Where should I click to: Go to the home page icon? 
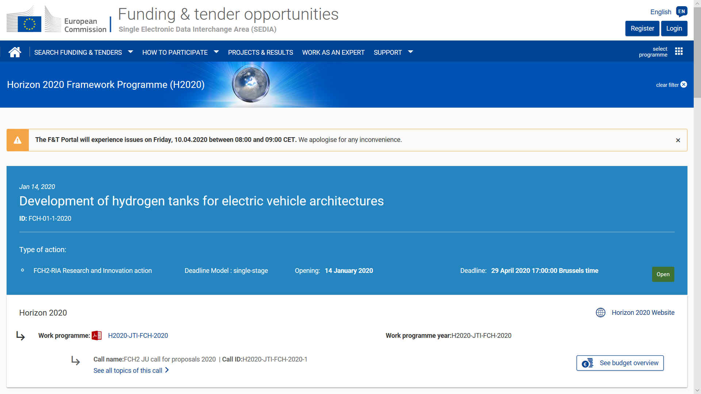15,52
